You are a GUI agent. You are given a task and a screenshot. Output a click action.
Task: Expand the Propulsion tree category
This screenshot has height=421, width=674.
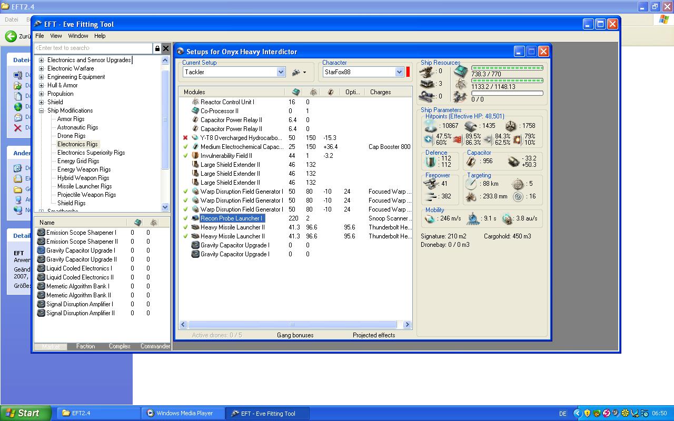coord(41,94)
